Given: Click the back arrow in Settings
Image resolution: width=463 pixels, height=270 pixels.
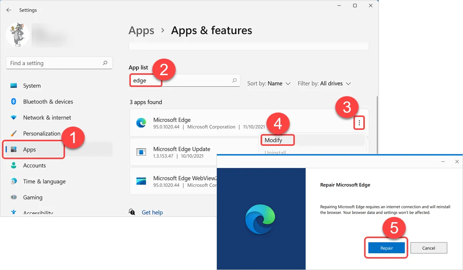Looking at the screenshot, I should click(x=9, y=10).
